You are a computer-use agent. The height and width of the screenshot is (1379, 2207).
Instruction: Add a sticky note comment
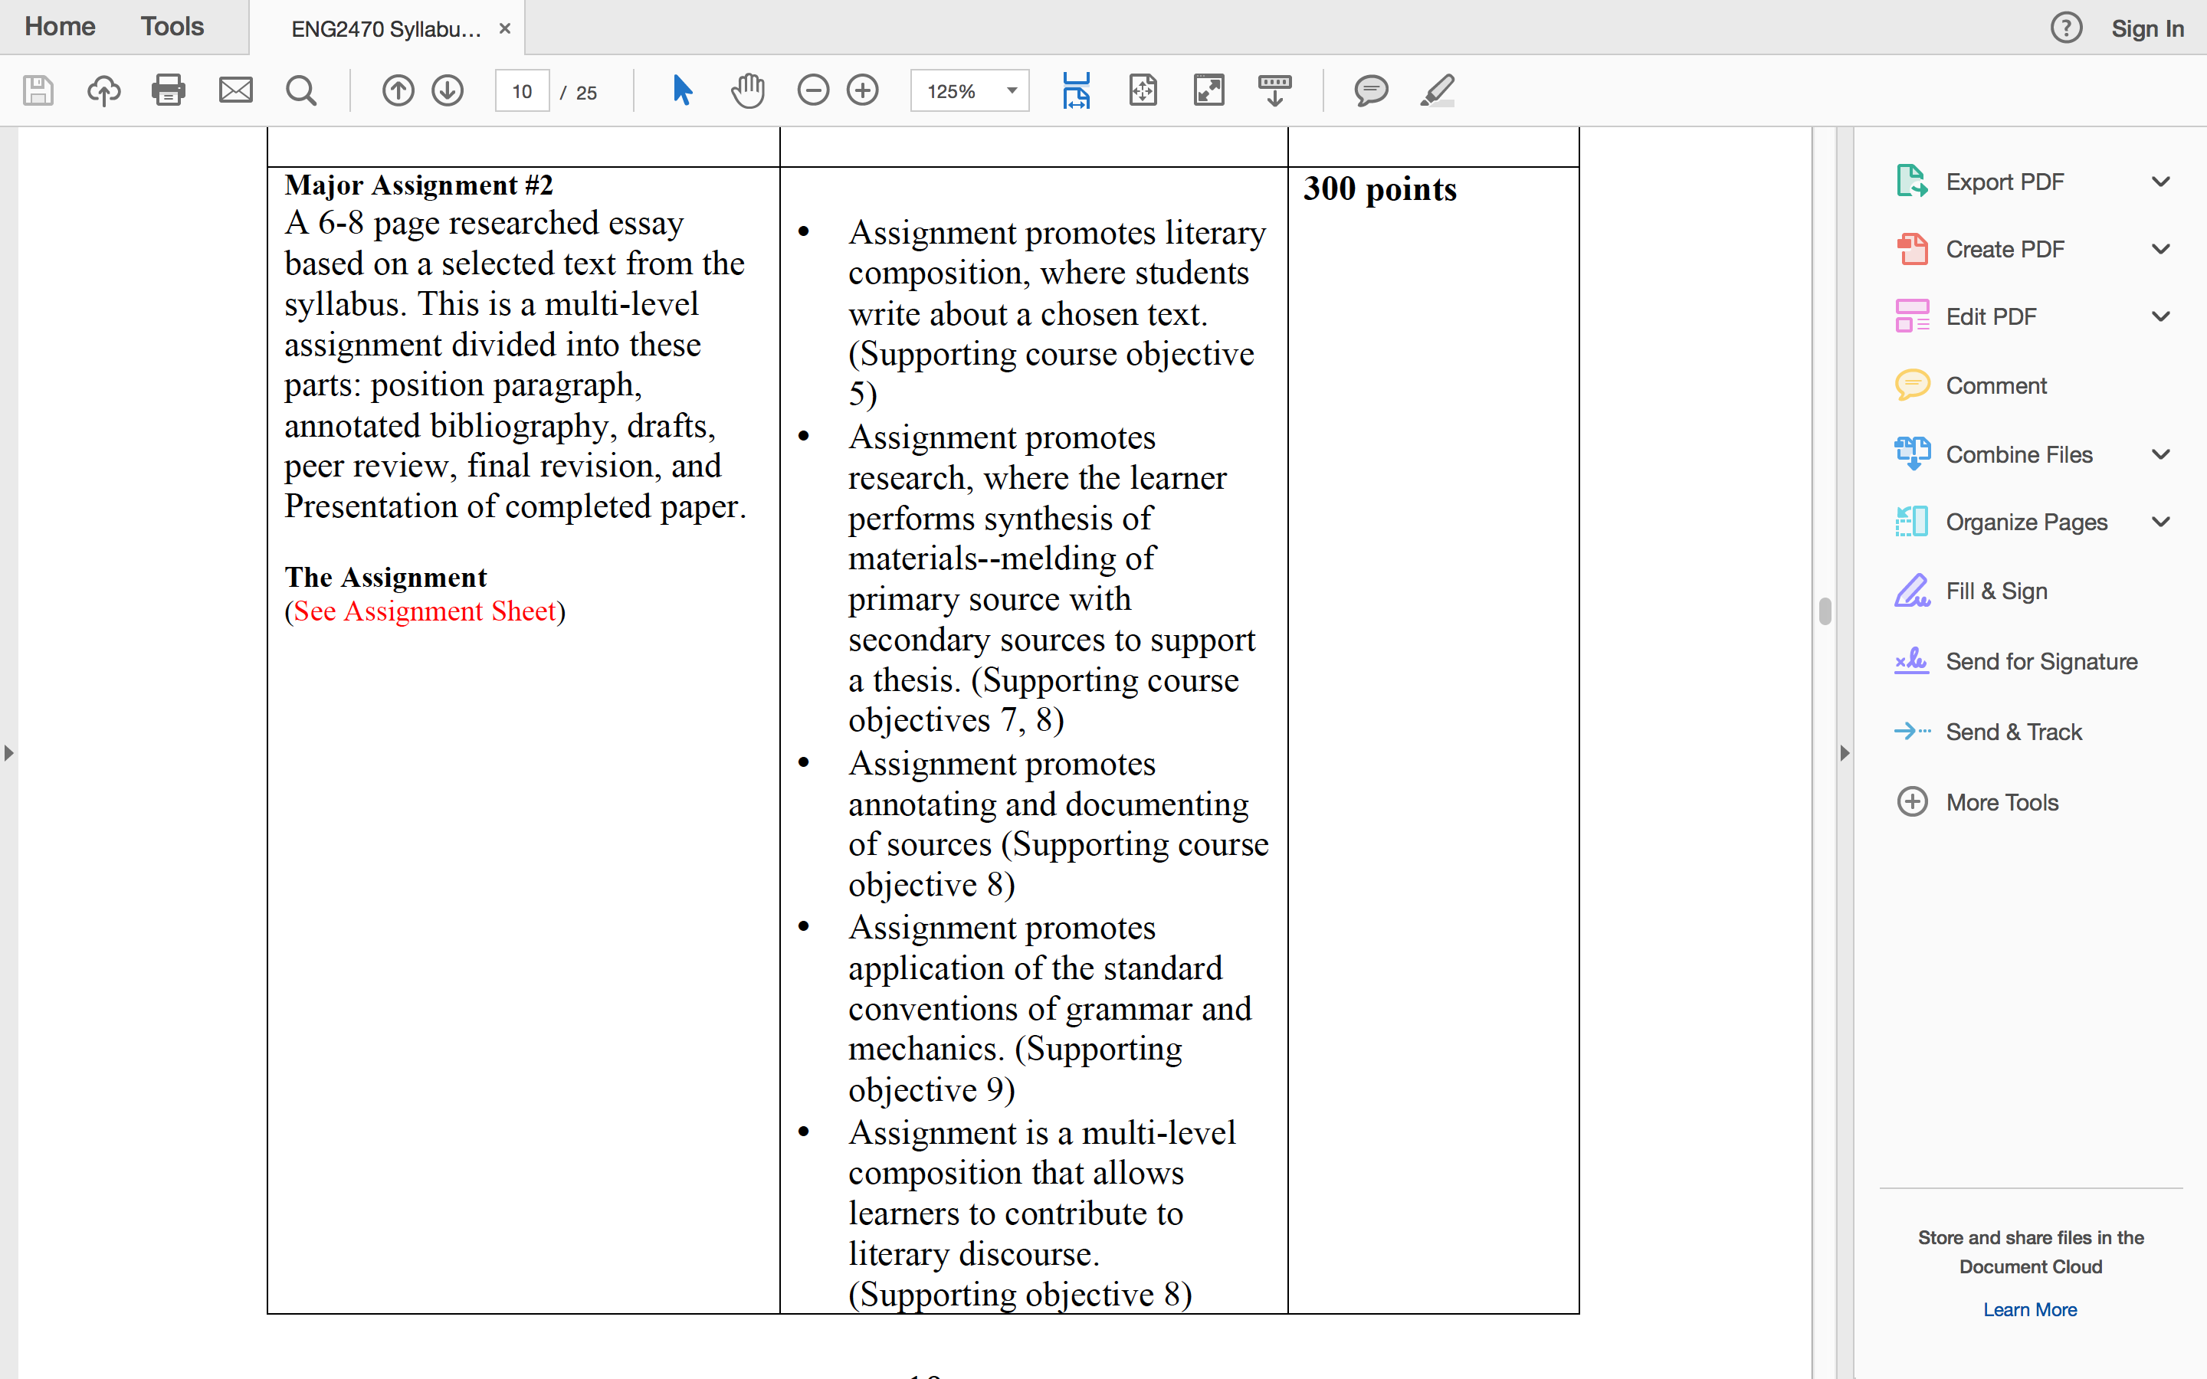1371,90
